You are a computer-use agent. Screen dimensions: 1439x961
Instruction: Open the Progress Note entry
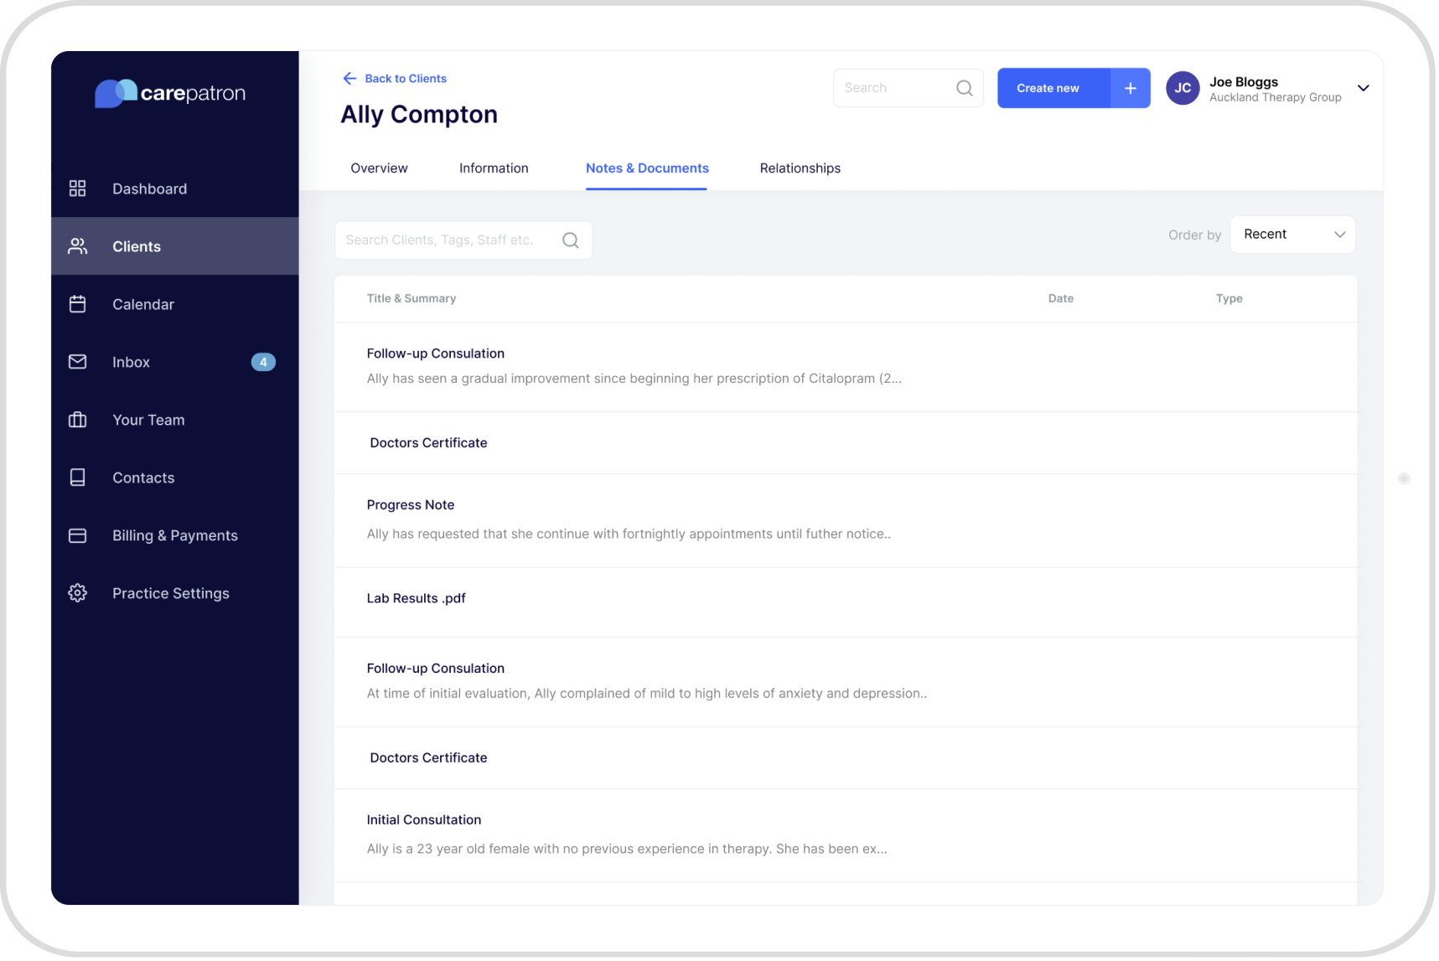pos(846,521)
